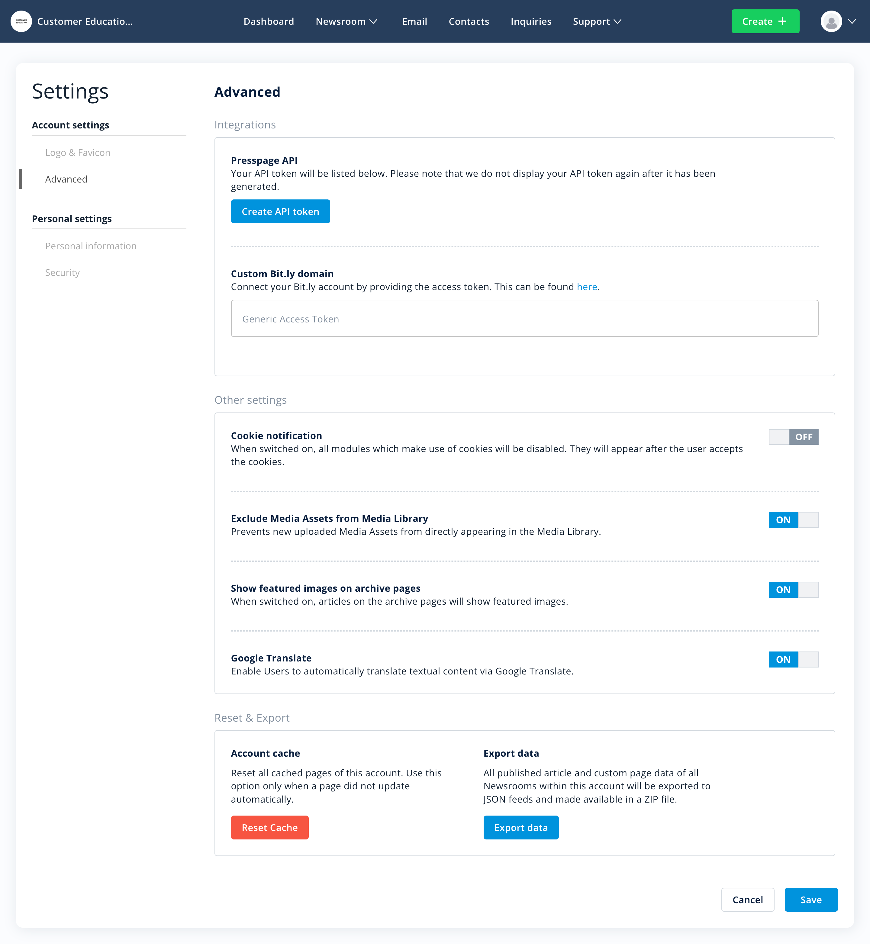This screenshot has width=870, height=944.
Task: Open Security settings
Action: pos(62,272)
